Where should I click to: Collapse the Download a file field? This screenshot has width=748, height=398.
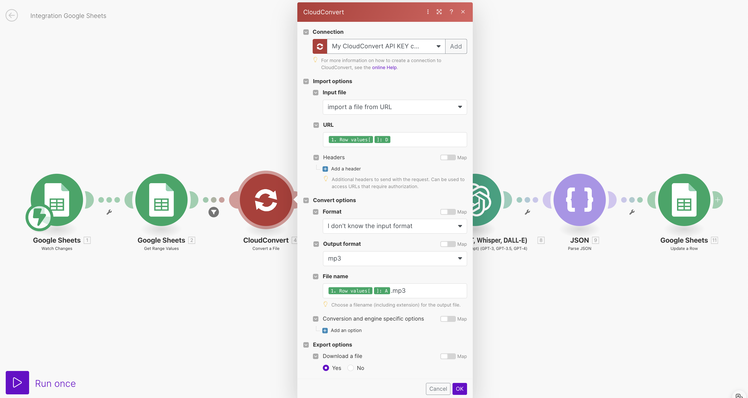tap(316, 356)
